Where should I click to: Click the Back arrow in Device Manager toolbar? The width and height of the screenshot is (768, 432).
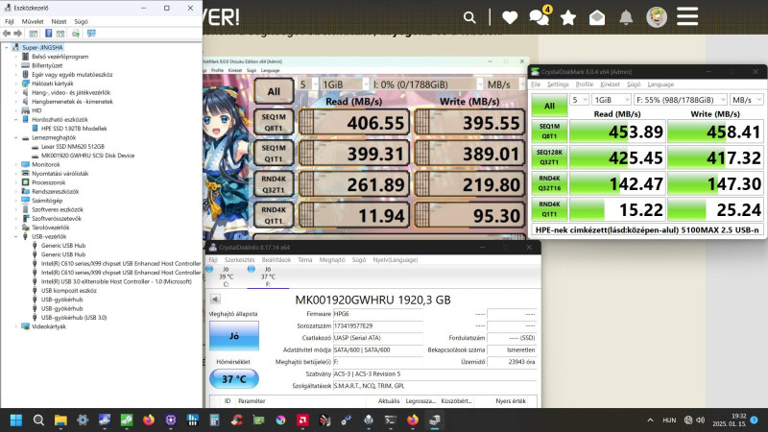[x=7, y=34]
